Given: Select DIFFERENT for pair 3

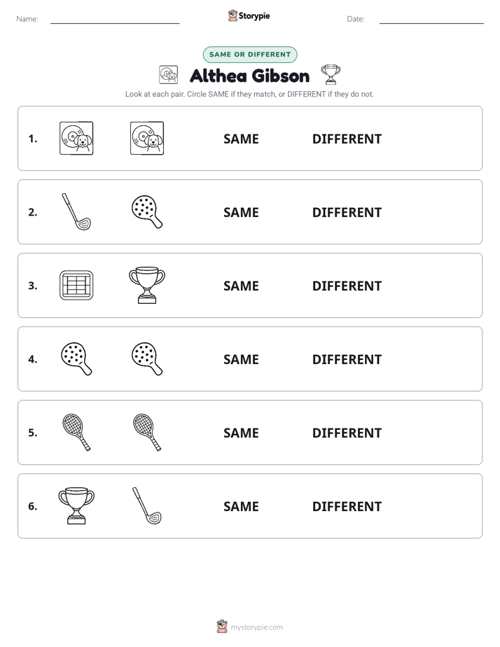Looking at the screenshot, I should (347, 286).
